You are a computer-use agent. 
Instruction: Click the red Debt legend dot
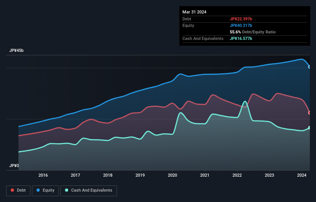[x=12, y=190]
